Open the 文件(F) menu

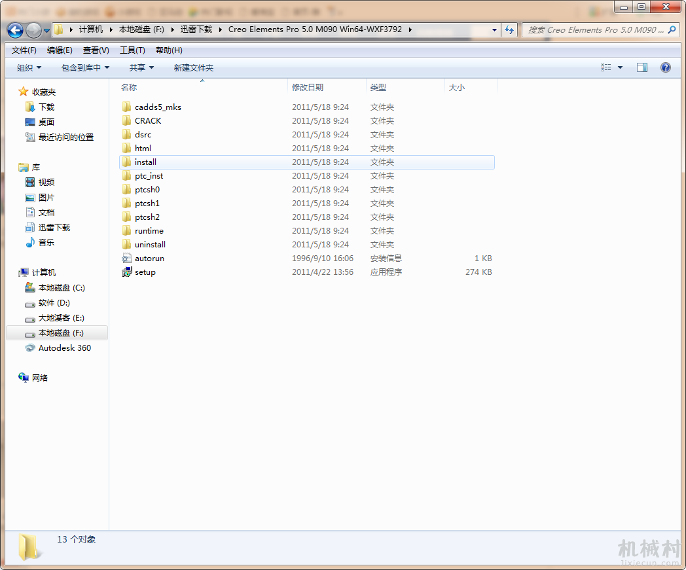(24, 50)
